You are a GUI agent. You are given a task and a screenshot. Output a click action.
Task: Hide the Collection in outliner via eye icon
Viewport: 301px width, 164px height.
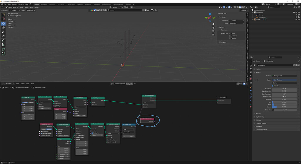(296, 12)
